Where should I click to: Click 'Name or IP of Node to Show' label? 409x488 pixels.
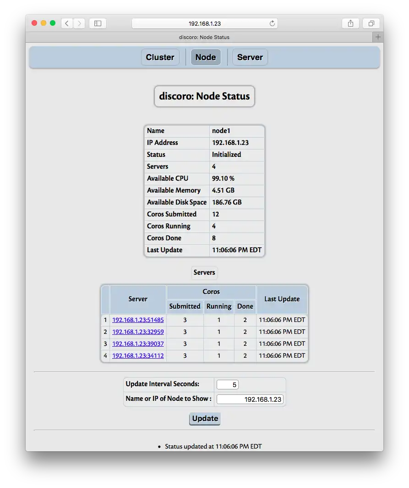tap(169, 399)
